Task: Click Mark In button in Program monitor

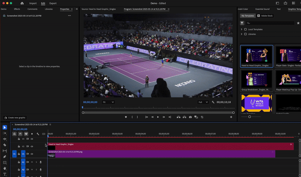Action: pyautogui.click(x=132, y=117)
